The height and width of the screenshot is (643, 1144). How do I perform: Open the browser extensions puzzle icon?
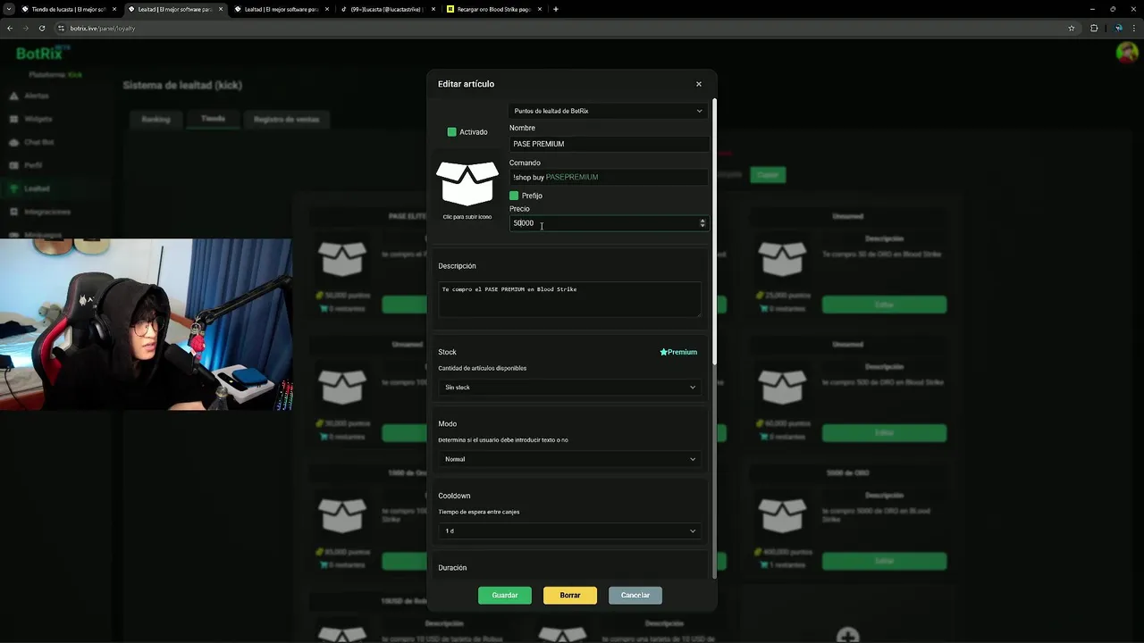(x=1094, y=28)
